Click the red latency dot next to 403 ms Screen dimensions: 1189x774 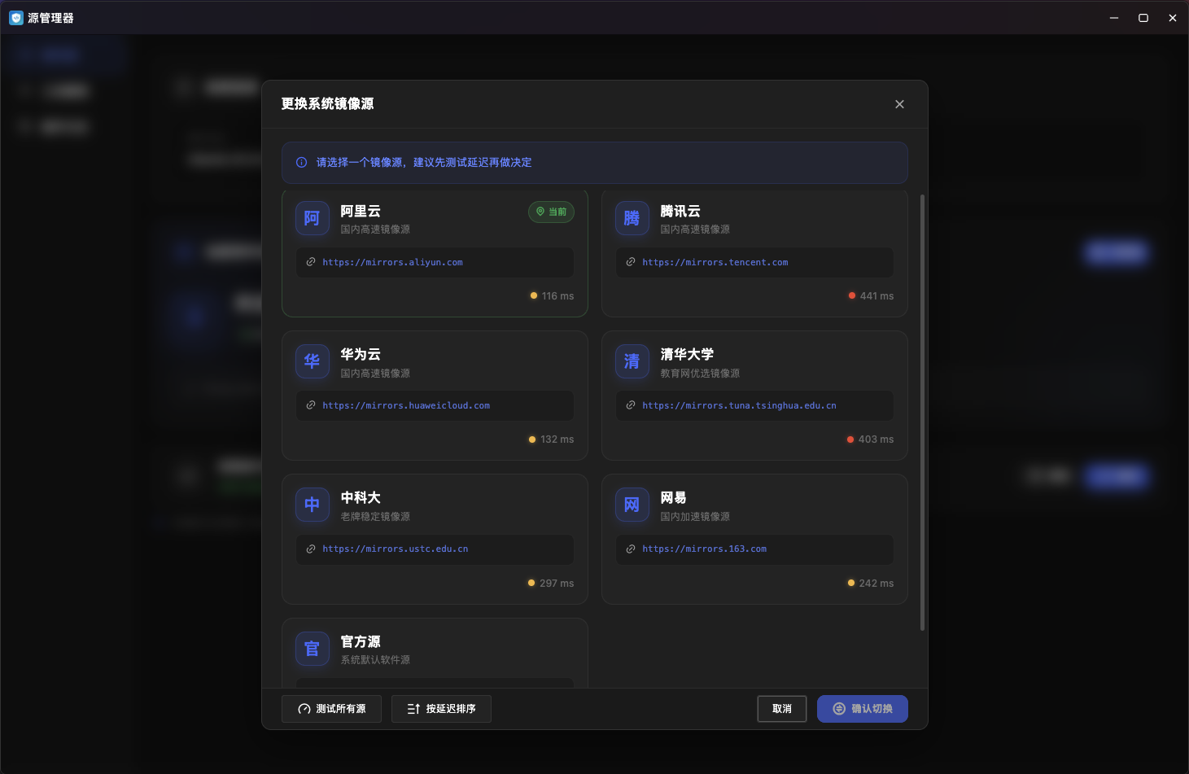tap(850, 439)
